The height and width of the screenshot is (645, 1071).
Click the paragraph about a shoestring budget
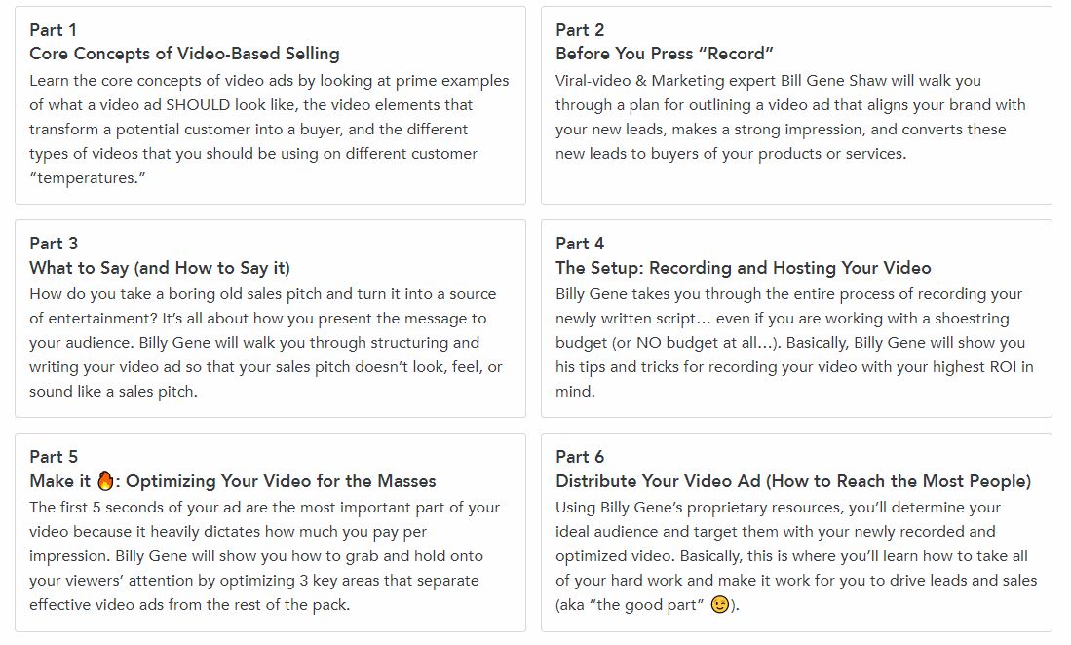click(x=793, y=342)
